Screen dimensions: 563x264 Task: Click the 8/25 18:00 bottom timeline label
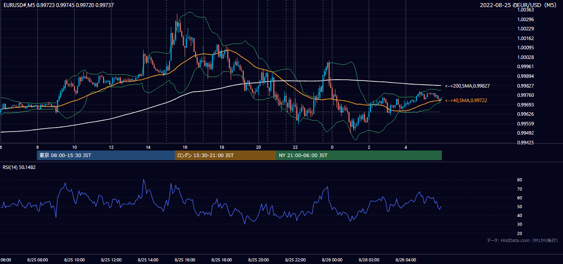[x=222, y=260]
